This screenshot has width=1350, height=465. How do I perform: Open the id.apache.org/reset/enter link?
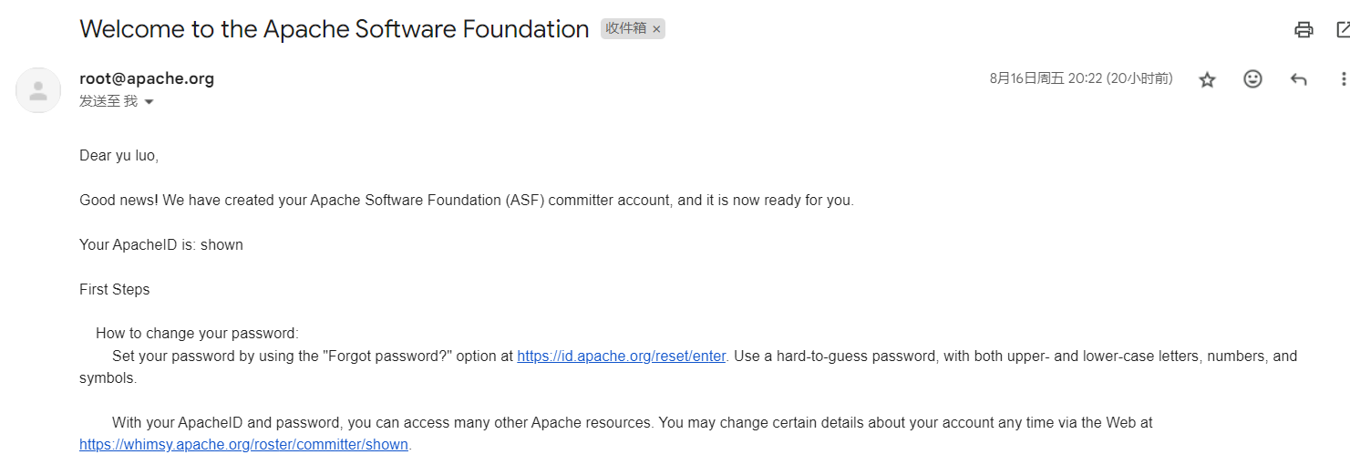coord(621,356)
